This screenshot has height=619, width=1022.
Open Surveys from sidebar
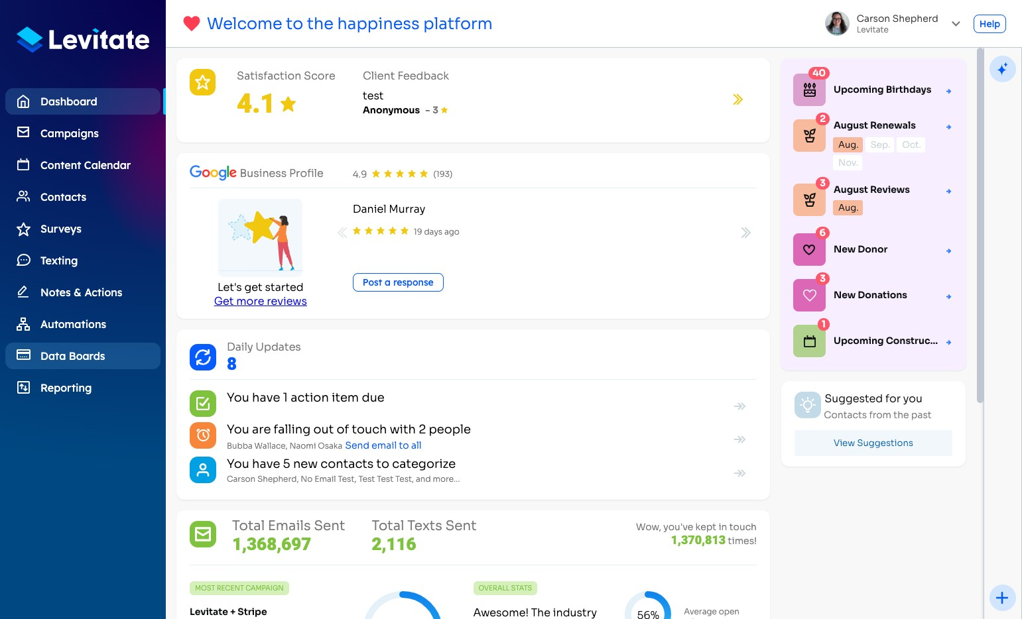pyautogui.click(x=83, y=229)
